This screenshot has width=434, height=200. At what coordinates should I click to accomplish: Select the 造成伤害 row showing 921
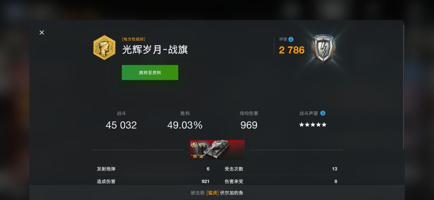point(153,182)
